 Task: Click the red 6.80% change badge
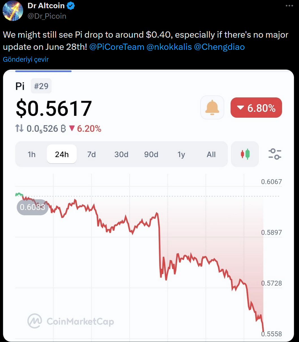256,108
